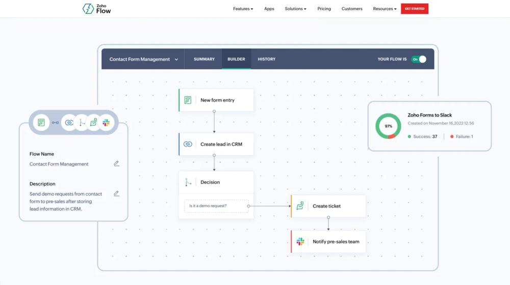The width and height of the screenshot is (510, 285).
Task: Click the 'Is it a demo request?' condition
Action: (216, 206)
